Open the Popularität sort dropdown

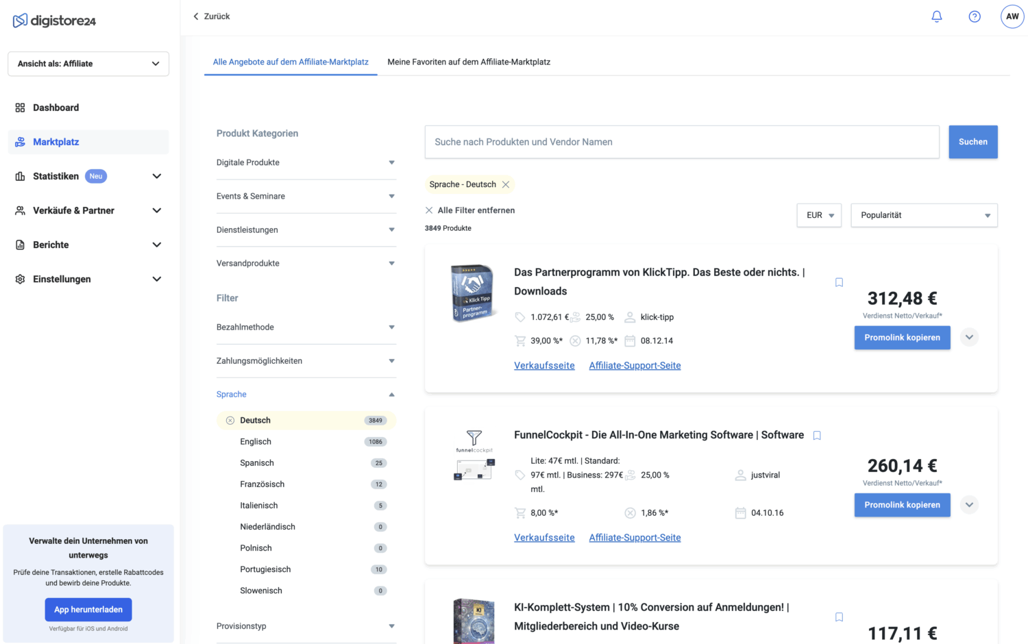[x=924, y=215]
